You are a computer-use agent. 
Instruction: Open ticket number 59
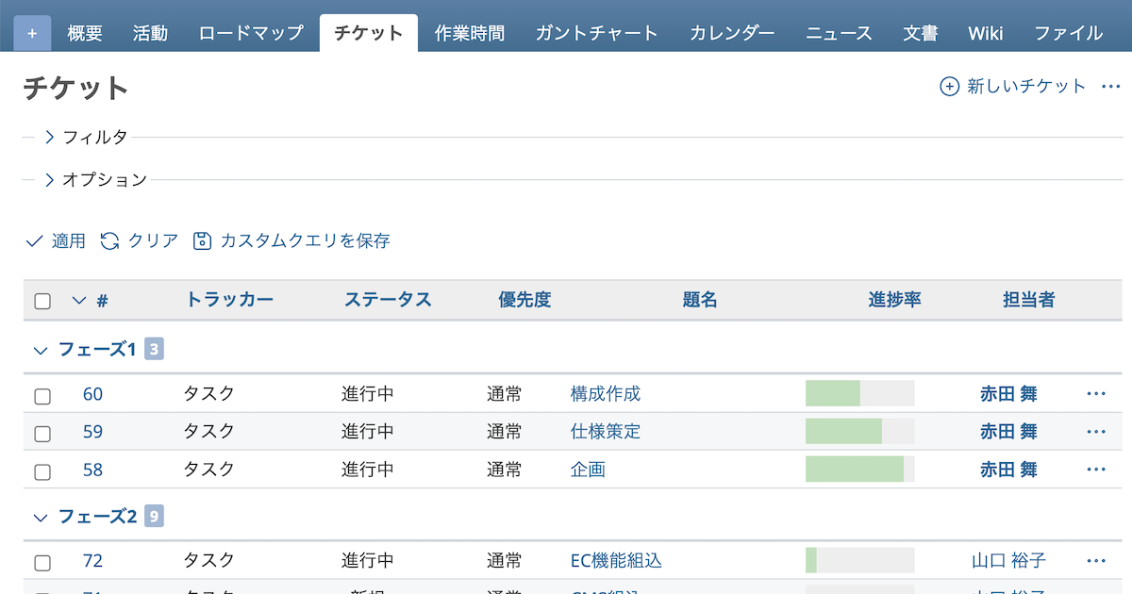92,432
